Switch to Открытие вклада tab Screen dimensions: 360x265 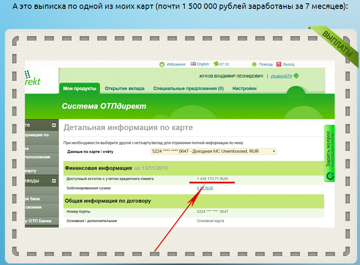tap(125, 88)
